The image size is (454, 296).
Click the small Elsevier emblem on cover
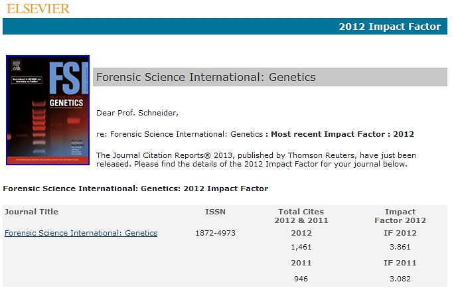point(16,65)
